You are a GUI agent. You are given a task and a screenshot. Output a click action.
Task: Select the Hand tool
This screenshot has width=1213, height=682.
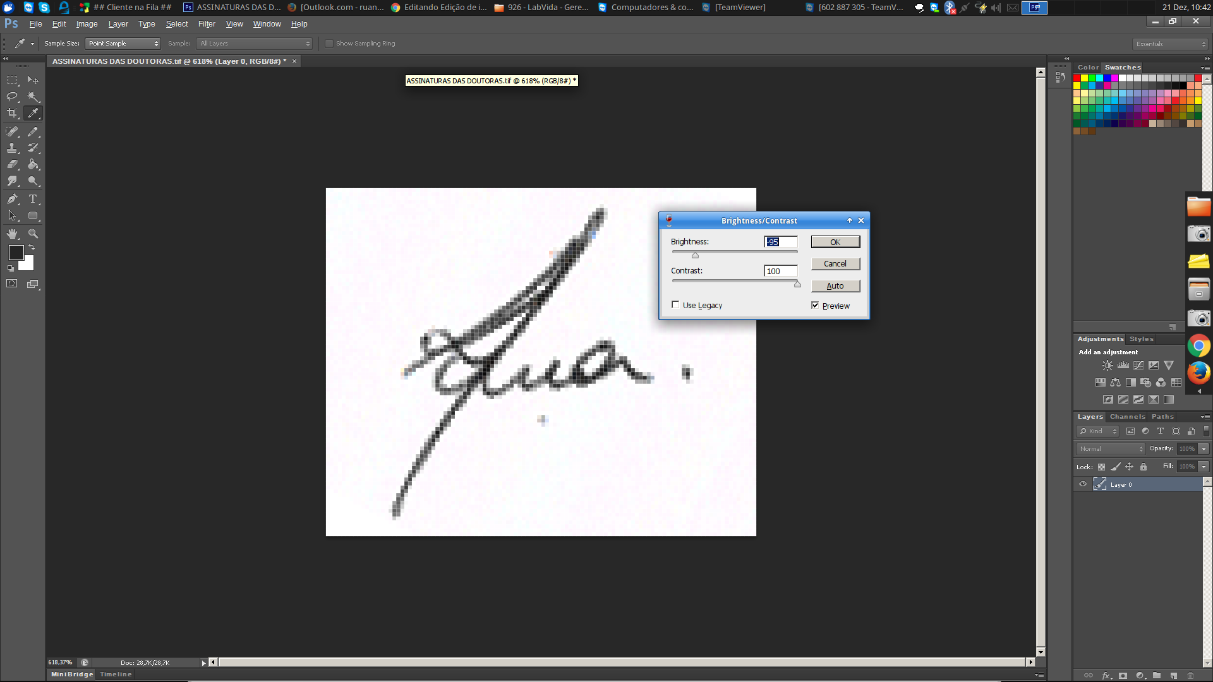pyautogui.click(x=12, y=234)
